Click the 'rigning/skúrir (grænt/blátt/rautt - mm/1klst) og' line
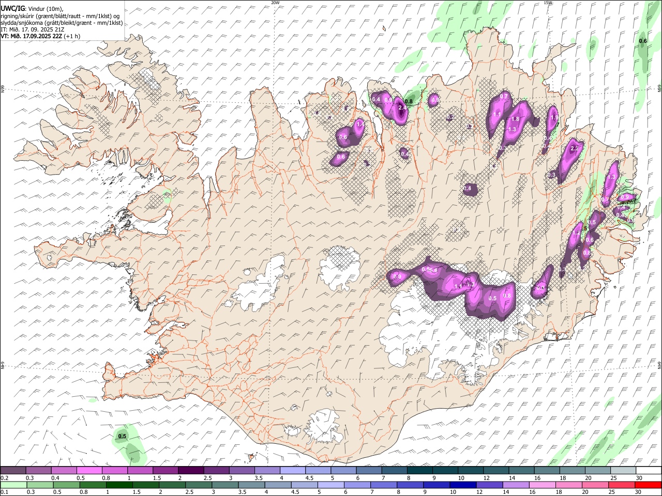The image size is (662, 496). click(x=60, y=16)
